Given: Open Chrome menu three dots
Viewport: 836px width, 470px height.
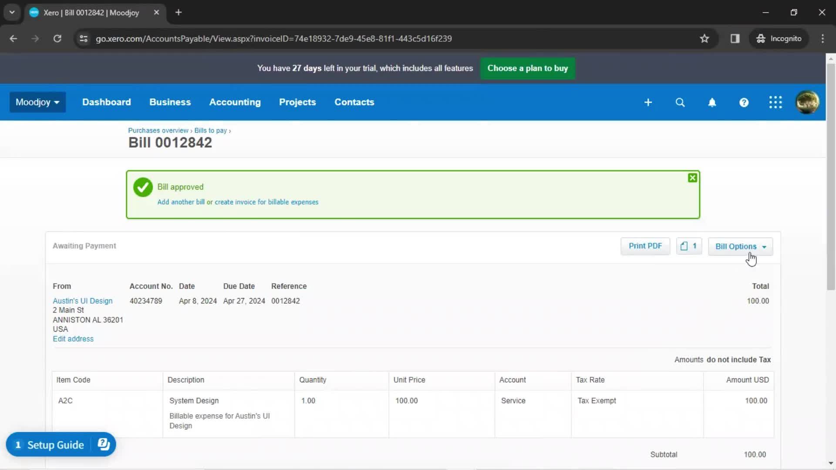Looking at the screenshot, I should 823,39.
